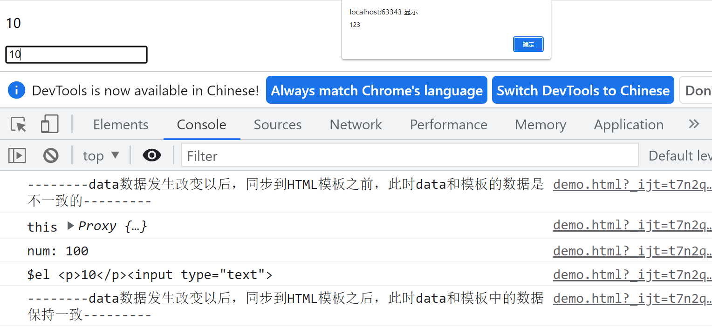Click the 'this' label in the console log
This screenshot has height=327, width=712.
42,227
